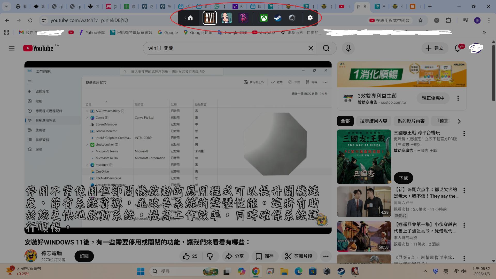Open the game bar settings gear
Viewport: 496px width, 279px height.
[310, 18]
